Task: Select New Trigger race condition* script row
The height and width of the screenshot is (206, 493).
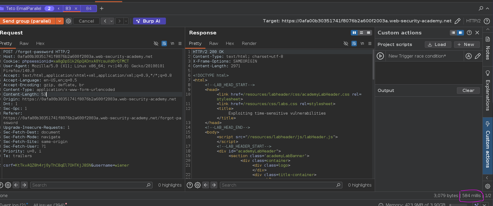Action: 425,56
